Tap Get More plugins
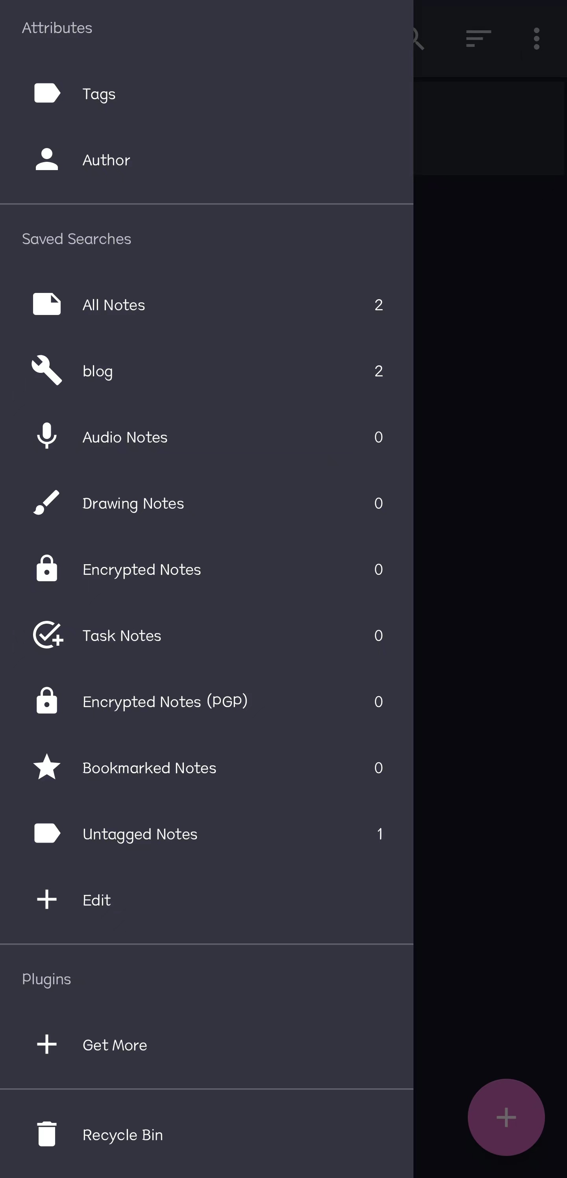 click(x=115, y=1045)
